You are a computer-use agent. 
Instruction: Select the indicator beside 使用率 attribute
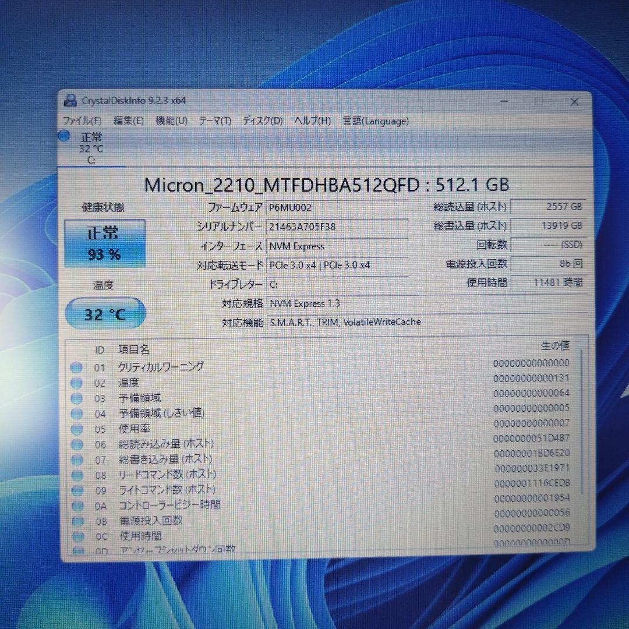click(76, 428)
